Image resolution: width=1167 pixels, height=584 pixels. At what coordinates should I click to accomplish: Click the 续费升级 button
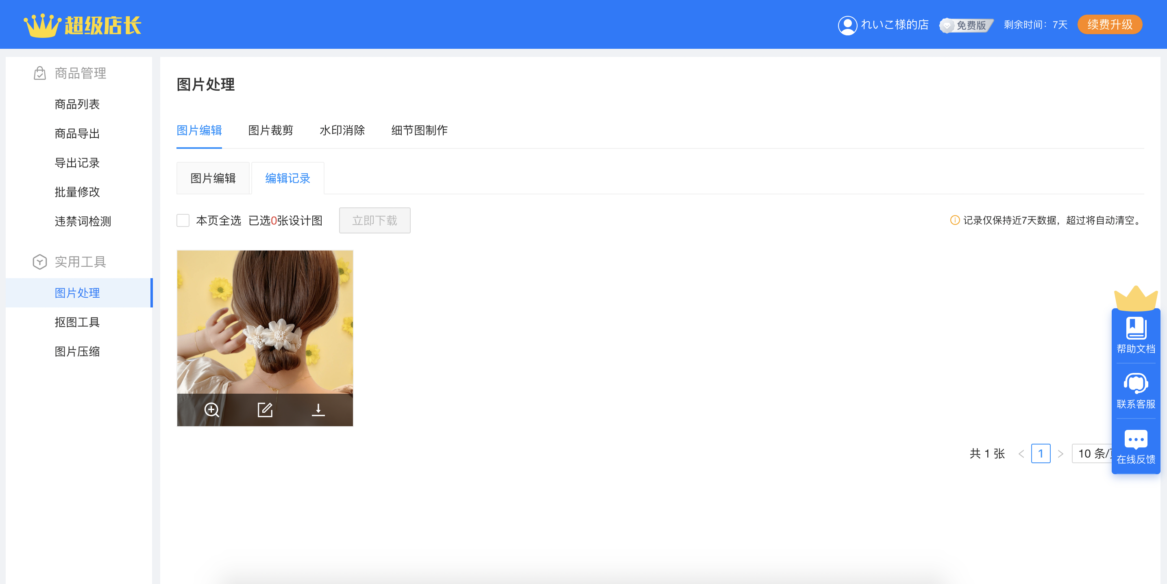1110,25
